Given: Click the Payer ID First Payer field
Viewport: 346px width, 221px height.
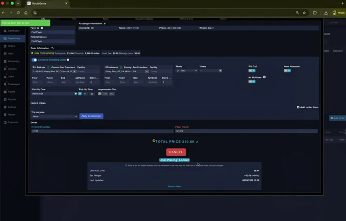Looking at the screenshot, I should point(53,32).
